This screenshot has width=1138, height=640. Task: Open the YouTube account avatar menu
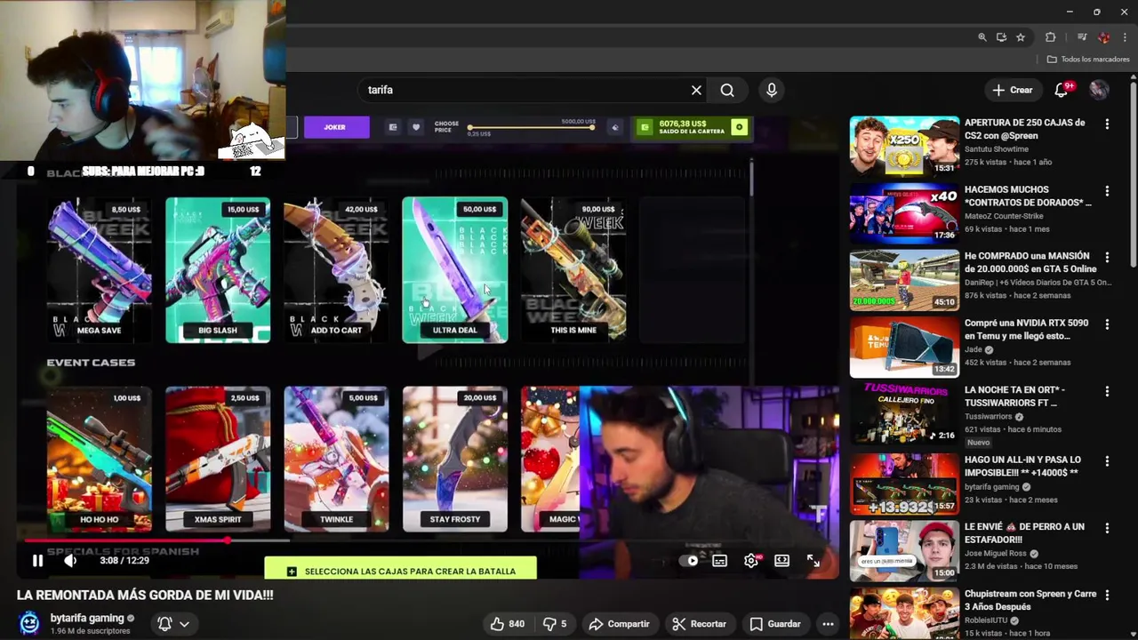pyautogui.click(x=1100, y=90)
